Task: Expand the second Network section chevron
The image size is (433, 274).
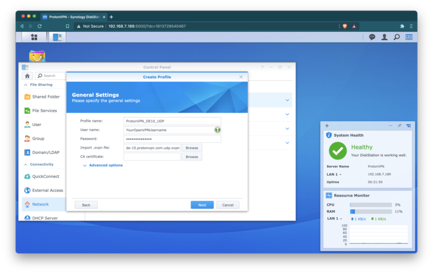Action: click(287, 114)
